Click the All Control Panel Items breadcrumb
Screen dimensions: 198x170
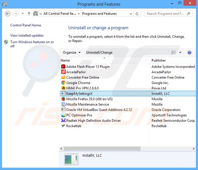point(60,14)
